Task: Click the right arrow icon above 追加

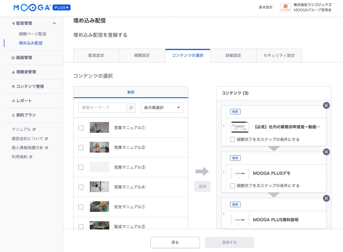Action: coord(202,171)
